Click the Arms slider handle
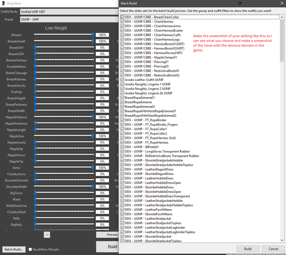The image size is (286, 255). point(93,167)
